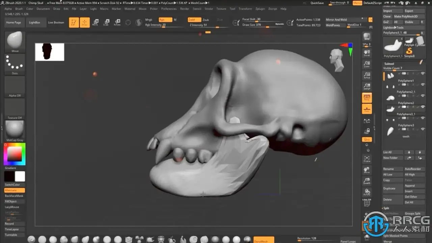Viewport: 432px width, 243px height.
Task: Click the white secondary color swatch
Action: point(20,177)
